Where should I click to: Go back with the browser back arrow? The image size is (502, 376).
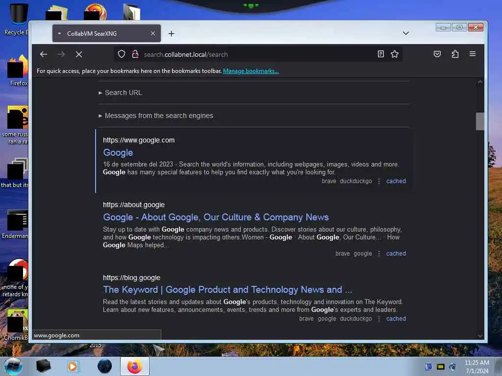44,54
